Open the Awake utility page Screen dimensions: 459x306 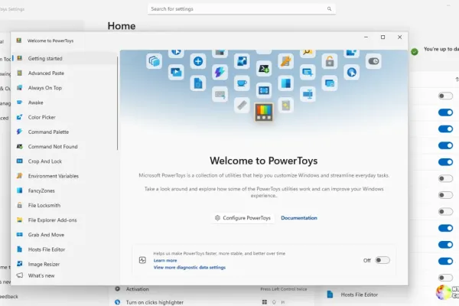coord(64,103)
